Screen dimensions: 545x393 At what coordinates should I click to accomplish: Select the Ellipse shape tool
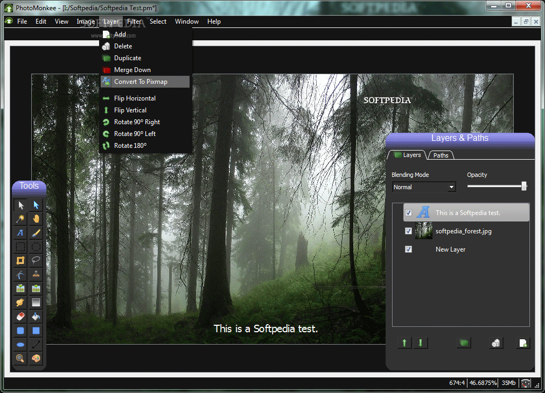tap(20, 345)
